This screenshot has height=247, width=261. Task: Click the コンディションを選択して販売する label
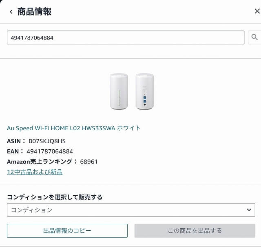click(55, 197)
